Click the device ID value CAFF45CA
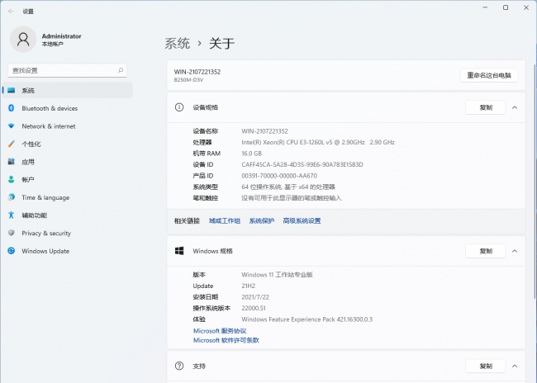 coord(302,164)
